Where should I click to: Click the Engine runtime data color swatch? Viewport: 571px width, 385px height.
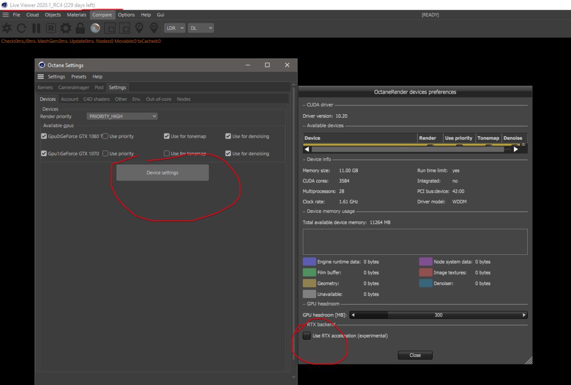(x=310, y=262)
